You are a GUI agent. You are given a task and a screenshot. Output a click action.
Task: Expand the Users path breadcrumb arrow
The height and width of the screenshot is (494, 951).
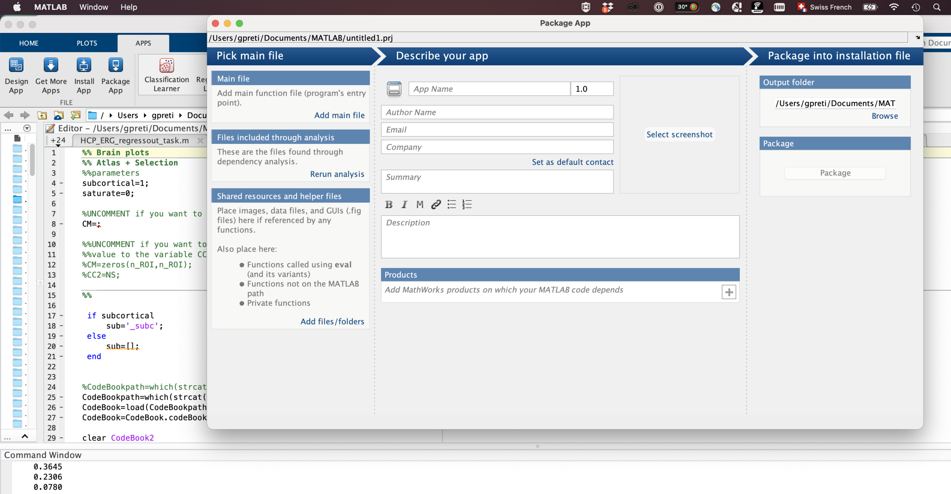(145, 116)
